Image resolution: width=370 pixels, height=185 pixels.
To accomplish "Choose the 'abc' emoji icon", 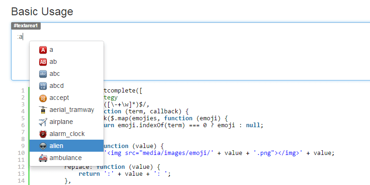I will [43, 74].
